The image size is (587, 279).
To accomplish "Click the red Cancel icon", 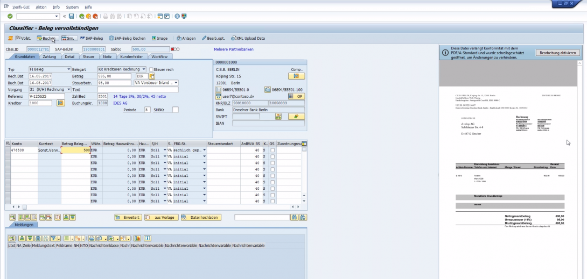I will click(x=95, y=16).
